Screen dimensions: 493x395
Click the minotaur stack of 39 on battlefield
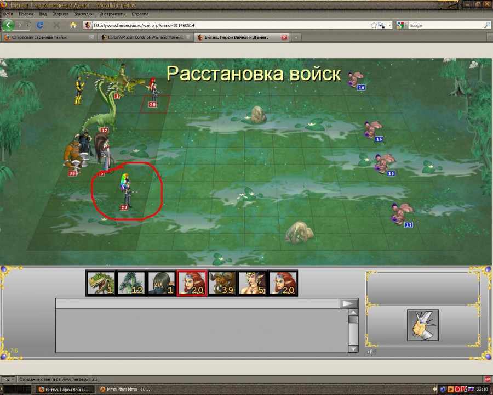(x=74, y=157)
